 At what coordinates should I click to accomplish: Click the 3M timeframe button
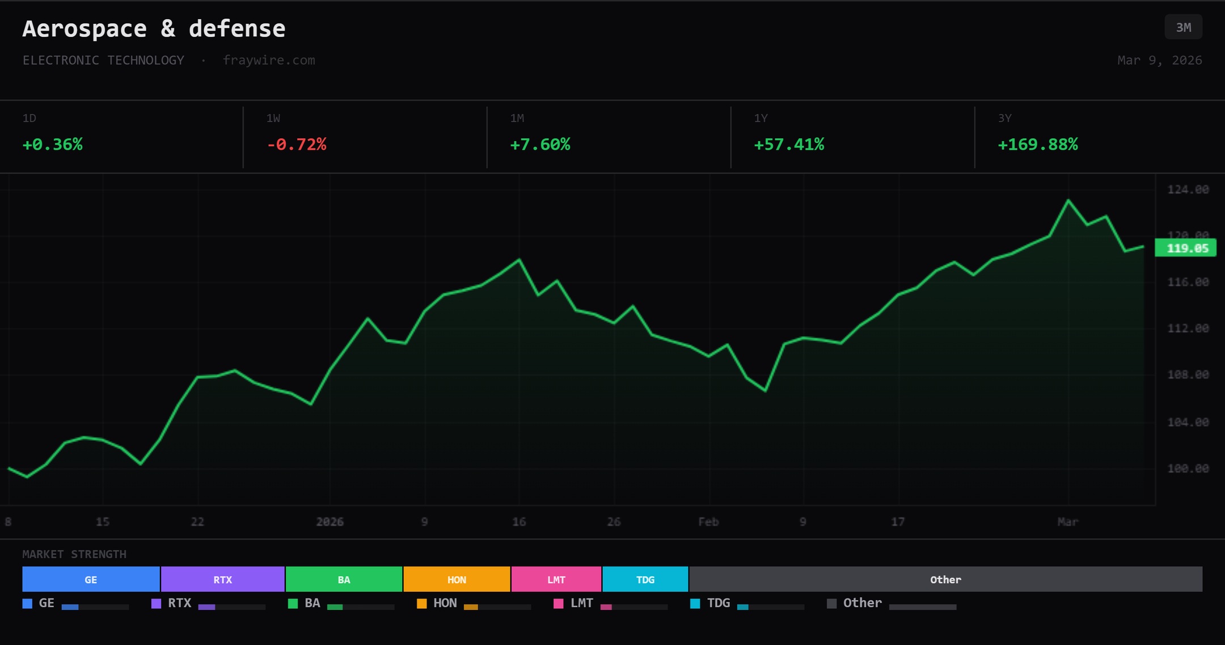(1183, 27)
